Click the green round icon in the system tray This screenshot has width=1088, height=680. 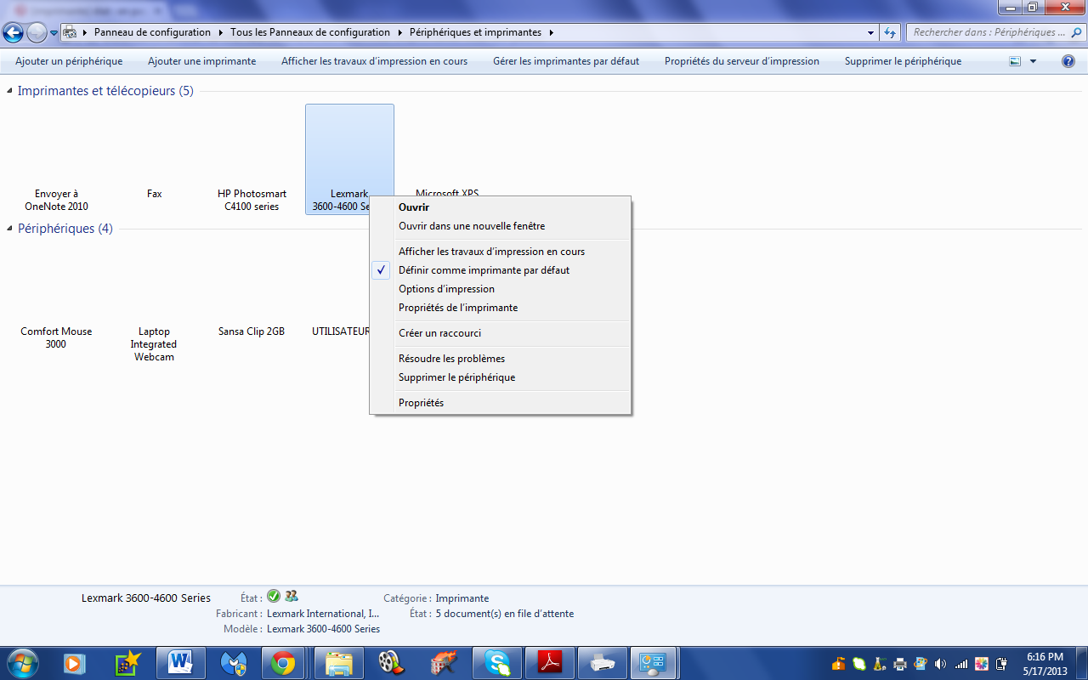(859, 664)
